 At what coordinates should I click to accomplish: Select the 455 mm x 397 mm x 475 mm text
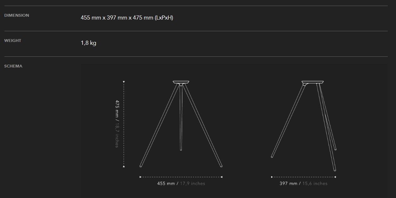point(127,18)
